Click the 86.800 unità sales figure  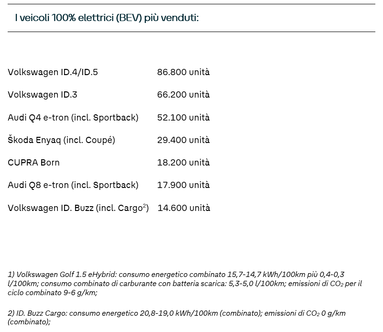click(x=183, y=72)
